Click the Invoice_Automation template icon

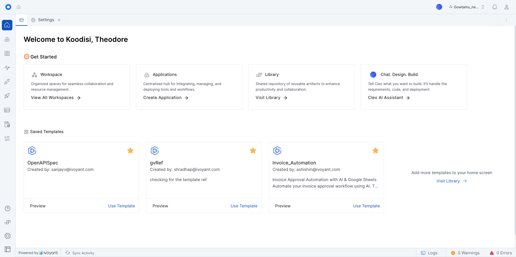click(277, 151)
